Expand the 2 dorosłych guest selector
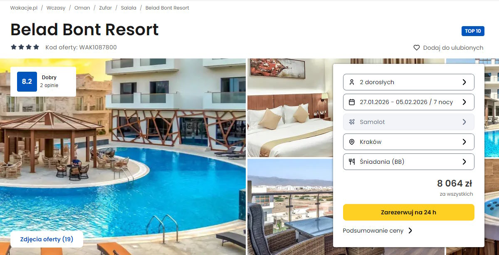The width and height of the screenshot is (499, 255). tap(409, 82)
